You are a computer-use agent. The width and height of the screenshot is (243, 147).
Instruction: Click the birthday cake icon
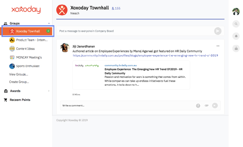click(236, 49)
